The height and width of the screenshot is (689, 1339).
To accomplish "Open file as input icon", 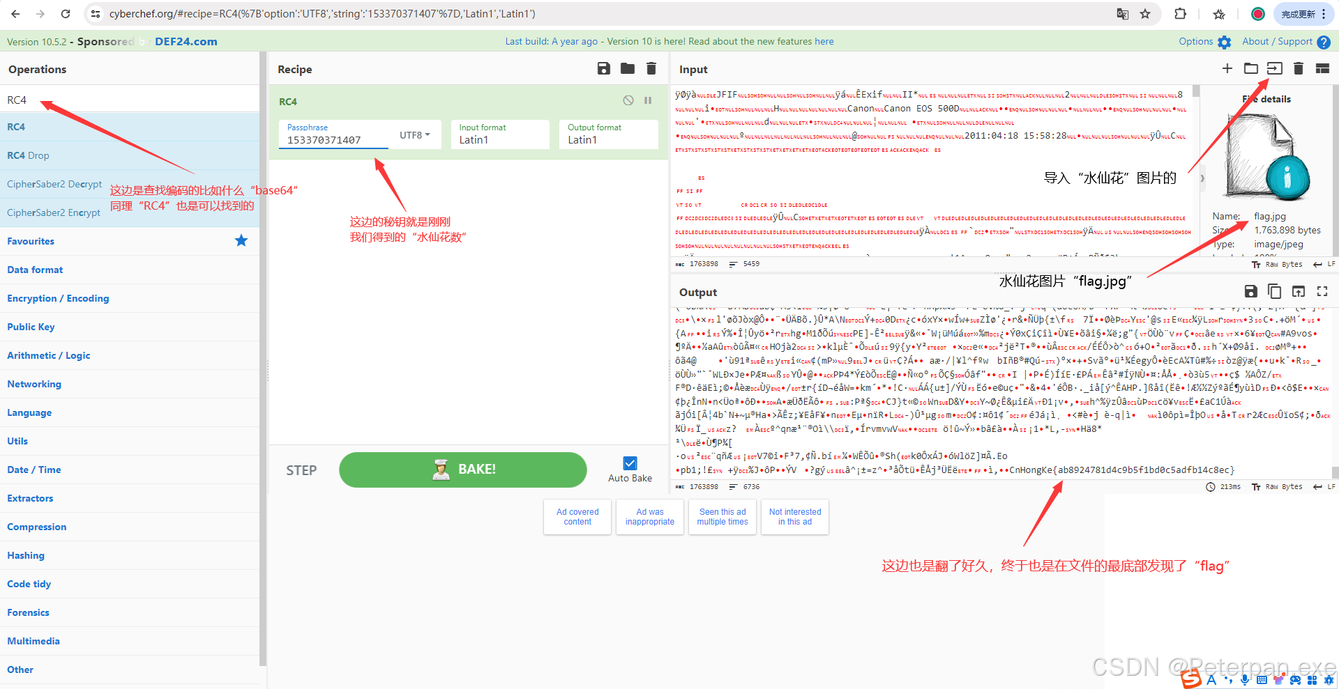I will (1275, 68).
